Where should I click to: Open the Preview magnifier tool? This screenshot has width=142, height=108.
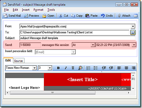pos(26,16)
